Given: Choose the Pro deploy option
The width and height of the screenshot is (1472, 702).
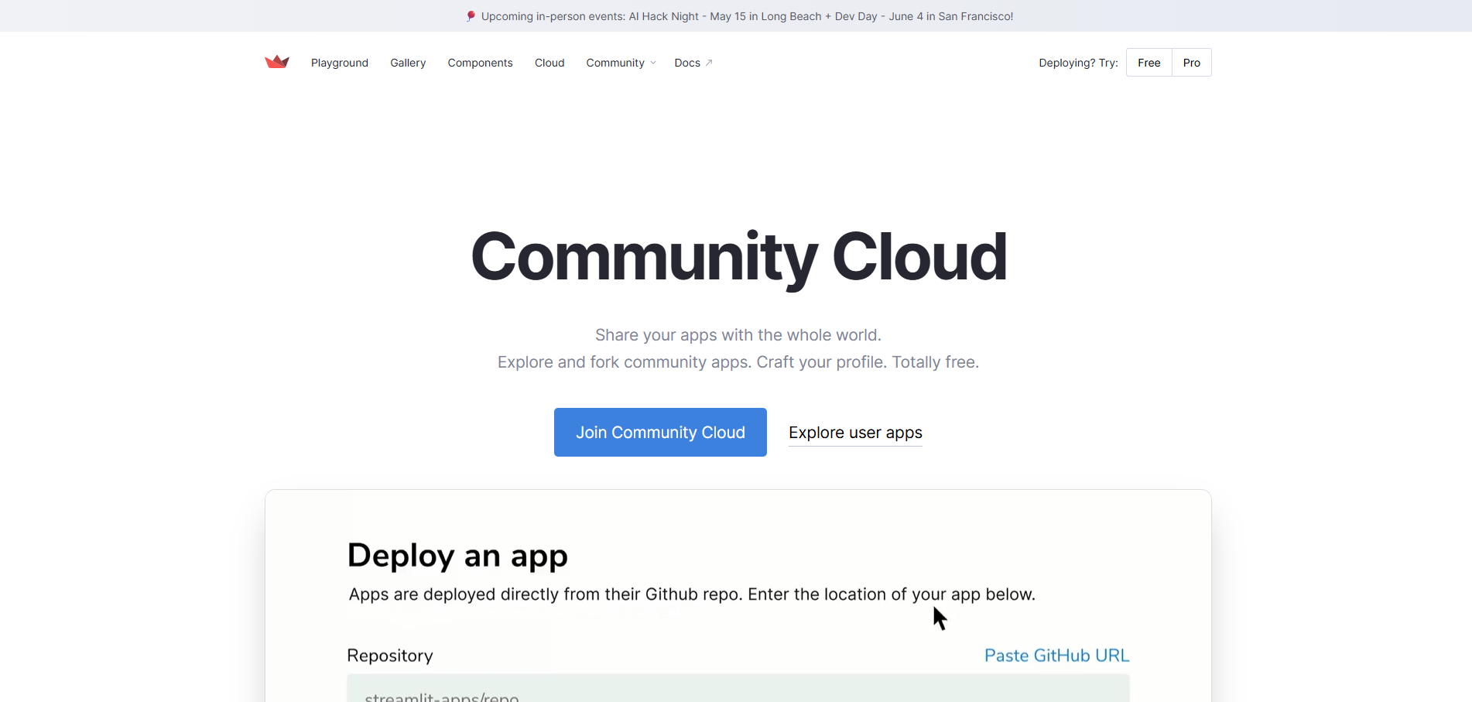Looking at the screenshot, I should [1192, 63].
